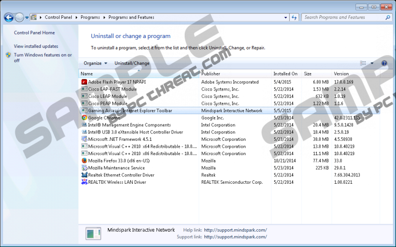Click the Intel Management Engine Components icon
This screenshot has height=247, width=396.
pos(84,125)
